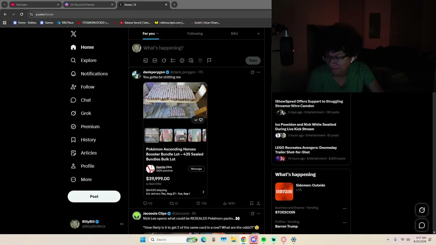
Task: Open emoji picker in composer
Action: point(182,61)
